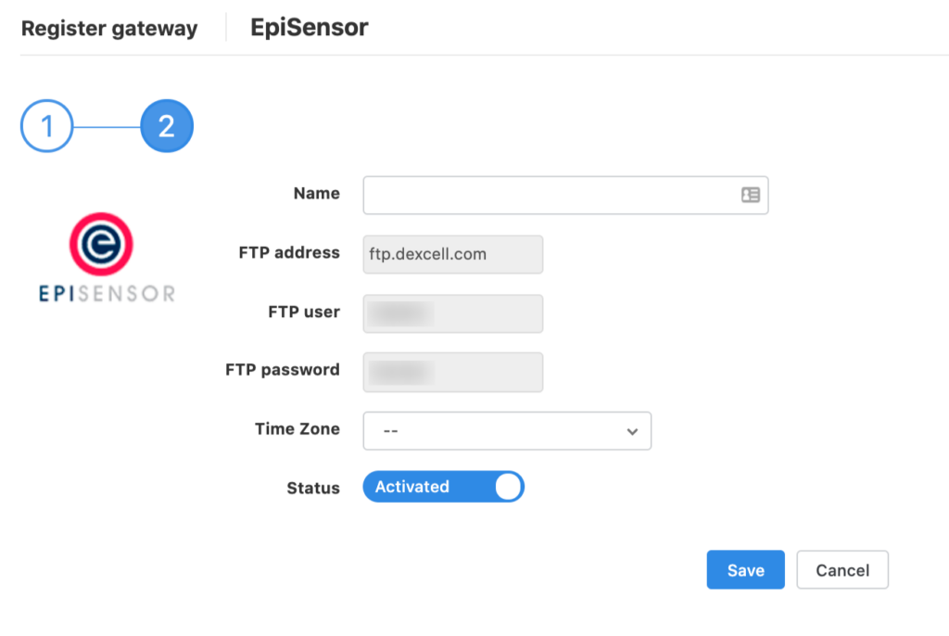Click the EPISENSOR wordmark under the logo

[x=108, y=293]
